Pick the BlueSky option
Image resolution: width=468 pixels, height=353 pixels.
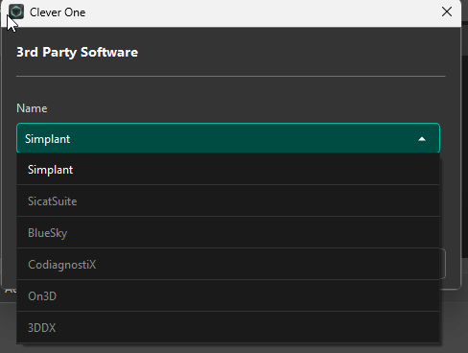[x=228, y=232]
